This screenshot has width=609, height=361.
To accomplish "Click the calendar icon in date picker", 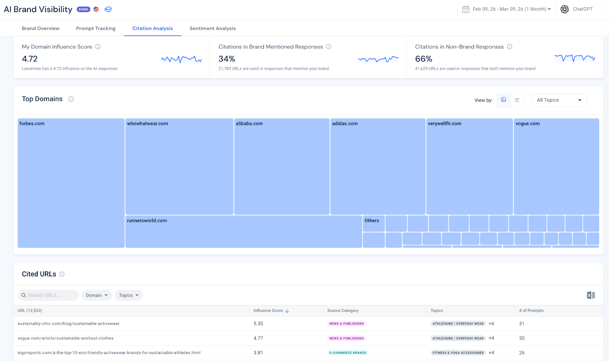I will [x=466, y=9].
